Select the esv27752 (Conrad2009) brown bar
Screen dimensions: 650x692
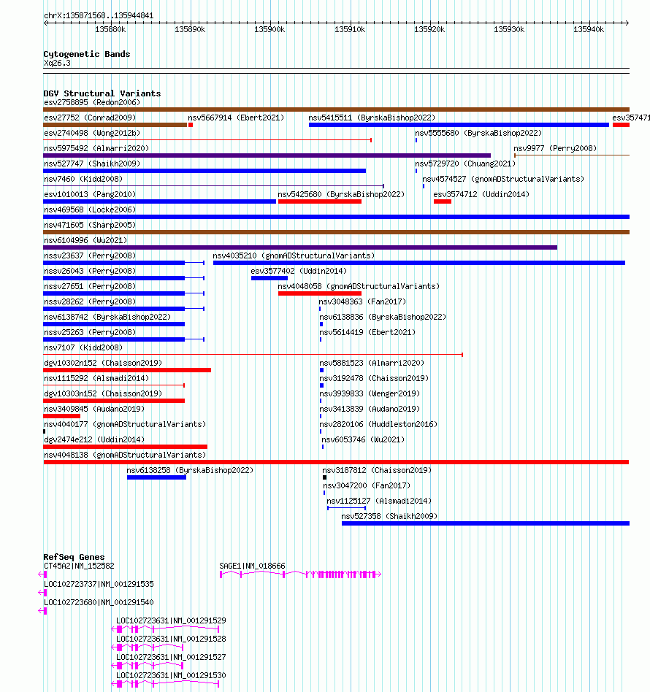pyautogui.click(x=115, y=125)
